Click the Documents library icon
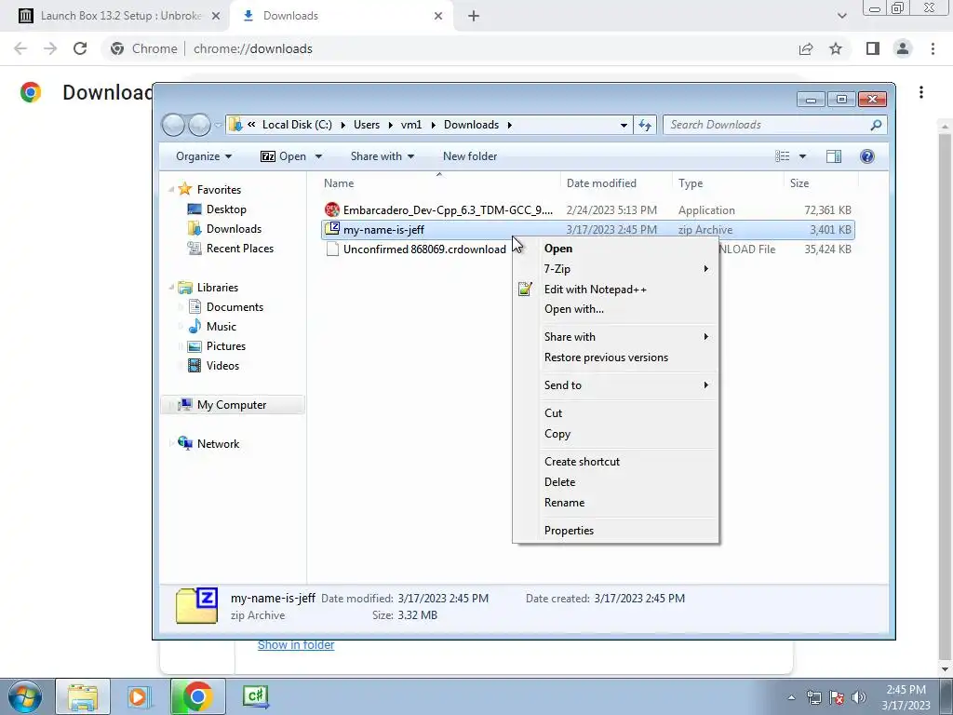This screenshot has height=715, width=953. tap(195, 307)
